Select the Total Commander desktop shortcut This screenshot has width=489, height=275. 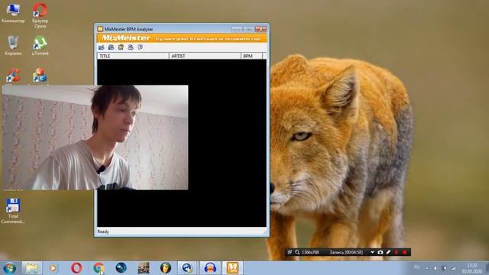[13, 211]
